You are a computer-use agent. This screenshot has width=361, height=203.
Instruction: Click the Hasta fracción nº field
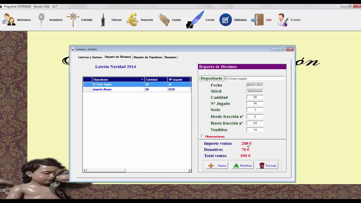(x=255, y=123)
